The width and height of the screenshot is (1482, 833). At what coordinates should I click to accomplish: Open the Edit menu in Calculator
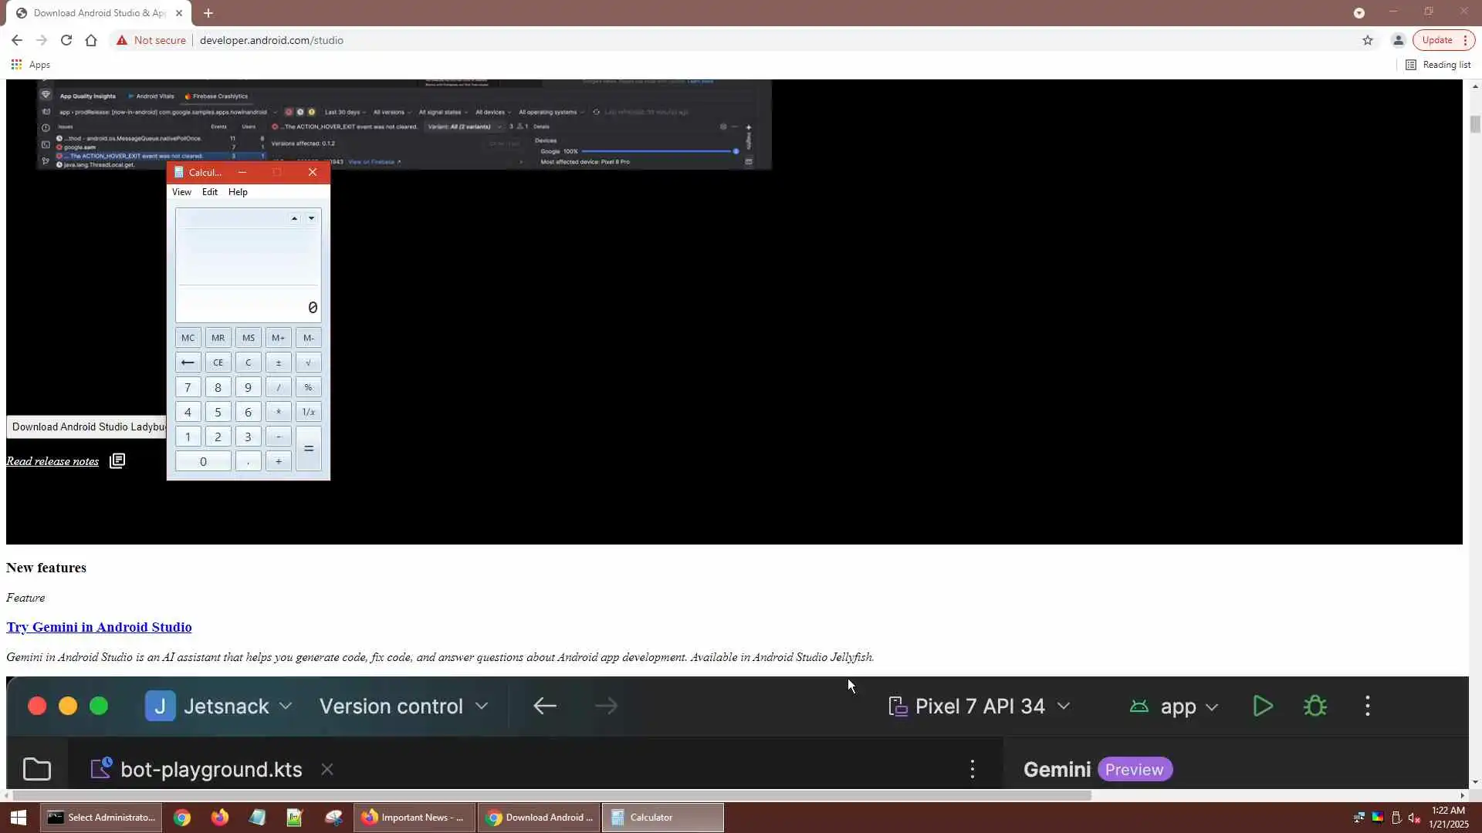(x=209, y=192)
